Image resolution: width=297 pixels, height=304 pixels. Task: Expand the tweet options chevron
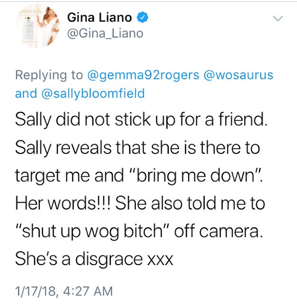pos(277,19)
